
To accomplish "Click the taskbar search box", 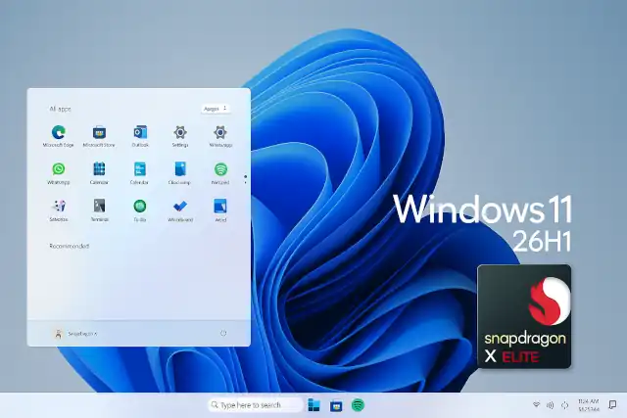I will click(255, 405).
